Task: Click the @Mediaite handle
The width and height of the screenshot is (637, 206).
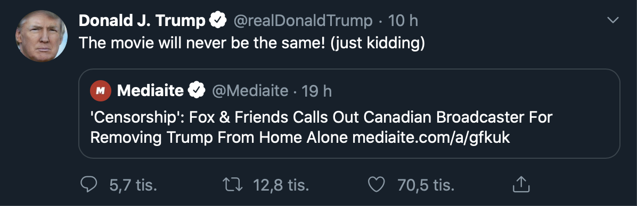Action: pos(250,91)
